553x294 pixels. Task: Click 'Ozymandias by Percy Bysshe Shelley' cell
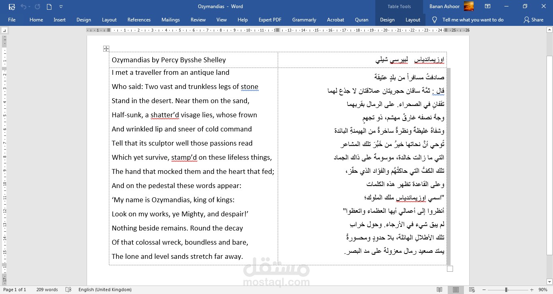(194, 60)
